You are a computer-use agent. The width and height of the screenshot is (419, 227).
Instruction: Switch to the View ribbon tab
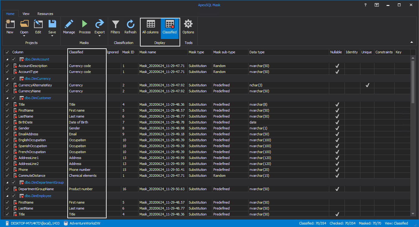click(x=26, y=14)
